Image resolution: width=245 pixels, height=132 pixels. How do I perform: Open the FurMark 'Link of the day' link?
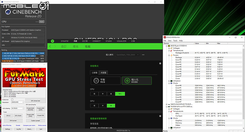(x=7, y=126)
